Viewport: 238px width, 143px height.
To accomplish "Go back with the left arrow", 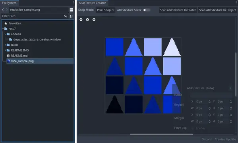I will (x=3, y=10).
